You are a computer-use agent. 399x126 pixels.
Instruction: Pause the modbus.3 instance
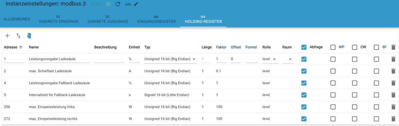click(x=108, y=4)
